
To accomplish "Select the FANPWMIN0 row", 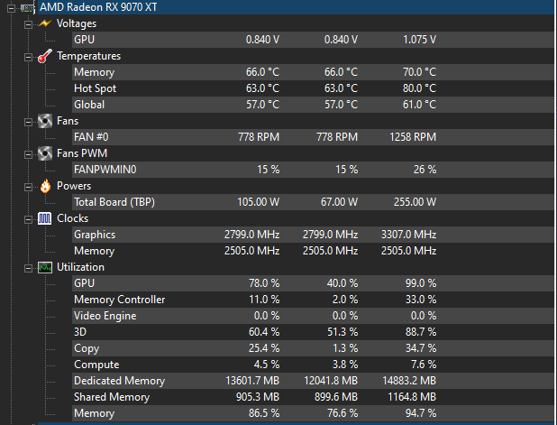I will tap(313, 170).
